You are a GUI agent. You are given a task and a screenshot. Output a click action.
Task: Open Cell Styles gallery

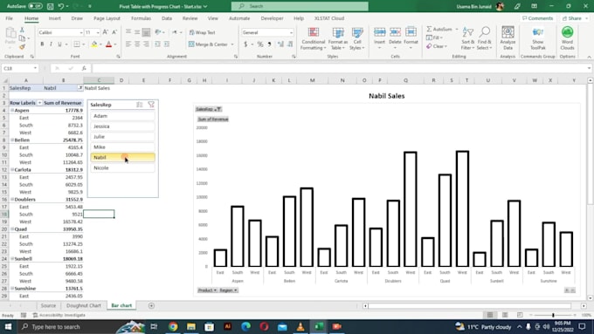click(357, 38)
